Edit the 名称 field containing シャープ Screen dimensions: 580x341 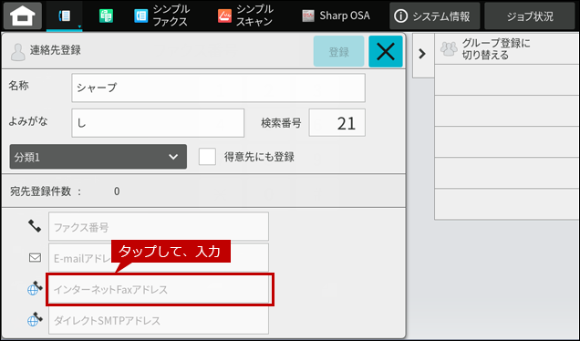[218, 88]
